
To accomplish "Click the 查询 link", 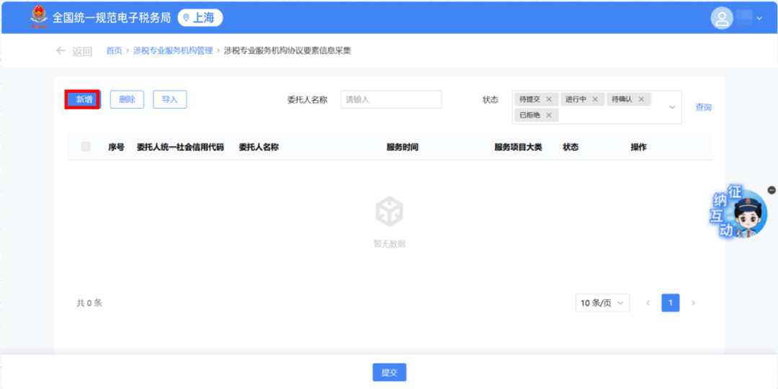I will pos(704,107).
